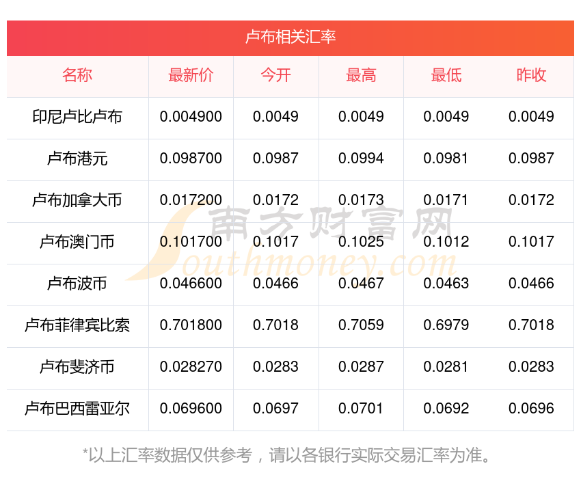Click the 卢布澳门币 row name
Screen dimensions: 581x477
click(77, 242)
